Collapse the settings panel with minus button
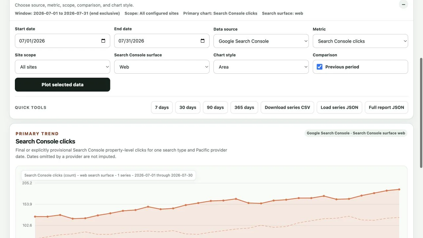 (404, 5)
